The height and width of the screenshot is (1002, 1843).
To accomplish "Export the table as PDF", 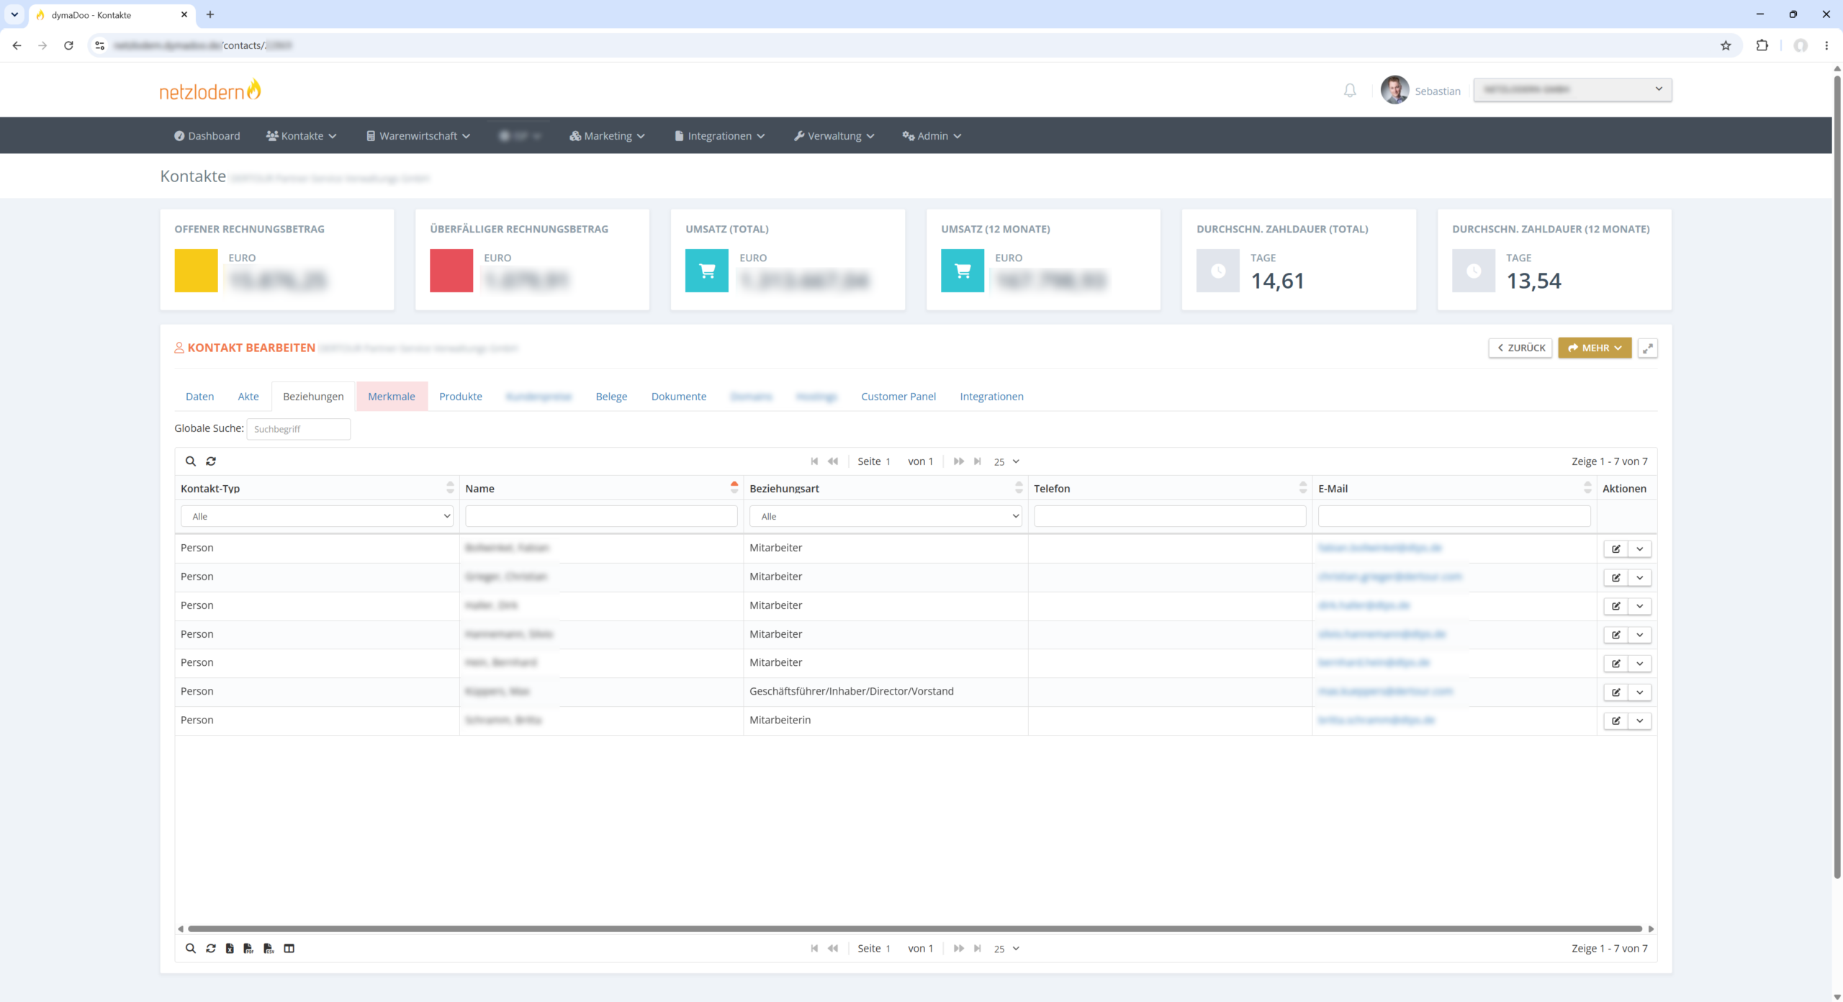I will pyautogui.click(x=248, y=949).
